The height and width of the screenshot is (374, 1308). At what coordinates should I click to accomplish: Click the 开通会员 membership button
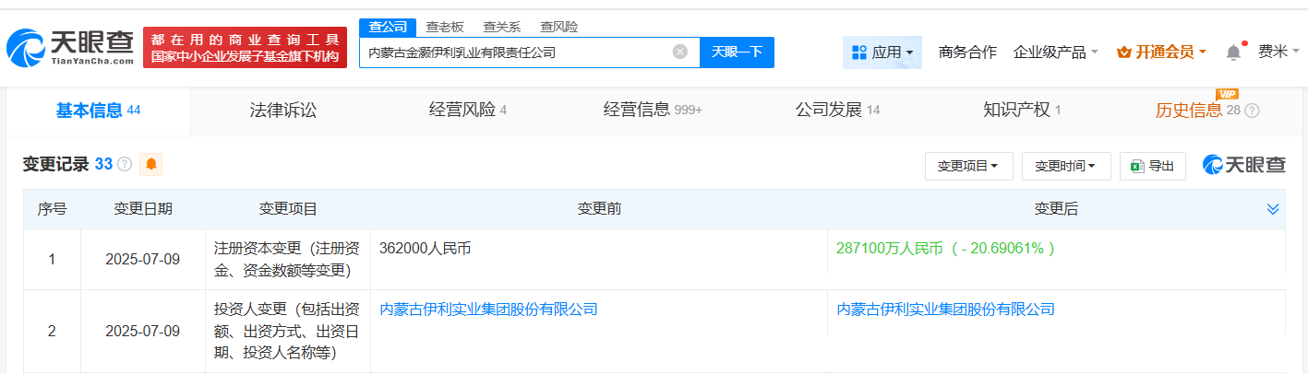(1160, 53)
